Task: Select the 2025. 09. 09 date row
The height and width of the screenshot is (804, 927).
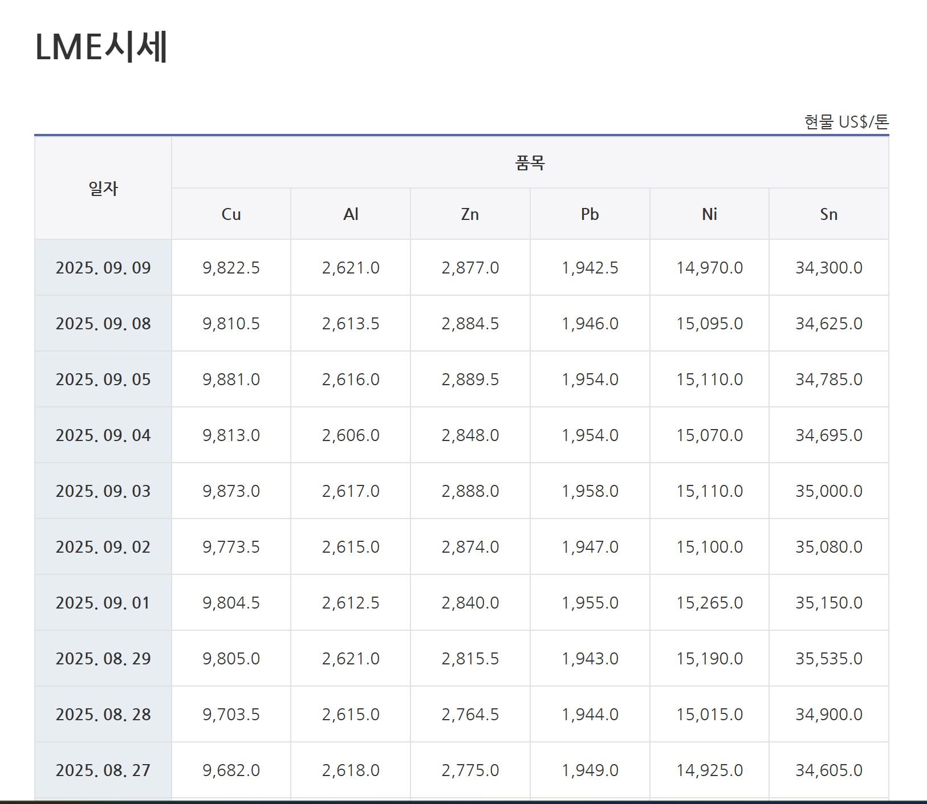Action: tap(103, 268)
